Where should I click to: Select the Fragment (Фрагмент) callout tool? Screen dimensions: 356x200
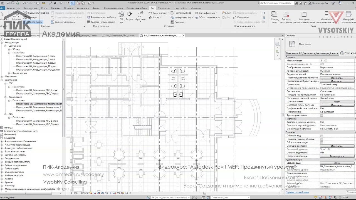(x=140, y=16)
